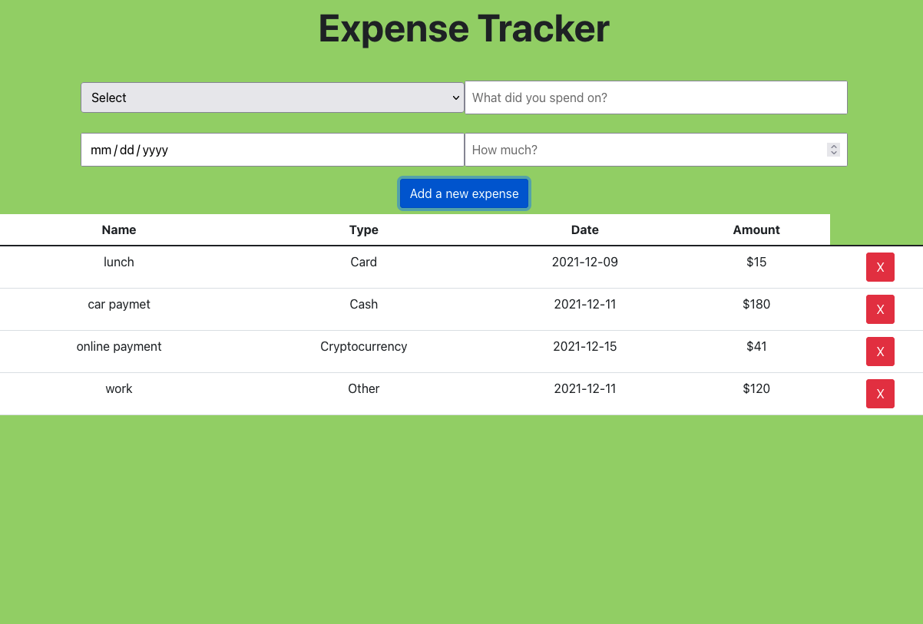The width and height of the screenshot is (923, 624).
Task: Delete the online payment entry
Action: click(x=880, y=352)
